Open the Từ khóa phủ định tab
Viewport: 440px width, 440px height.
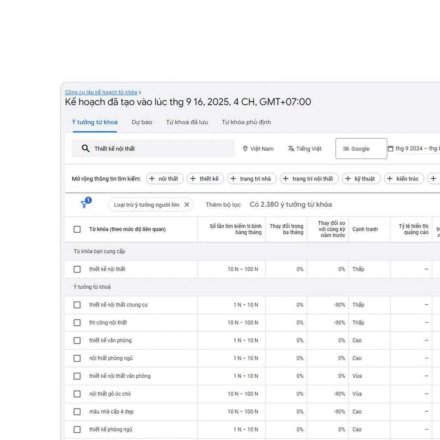pyautogui.click(x=246, y=122)
